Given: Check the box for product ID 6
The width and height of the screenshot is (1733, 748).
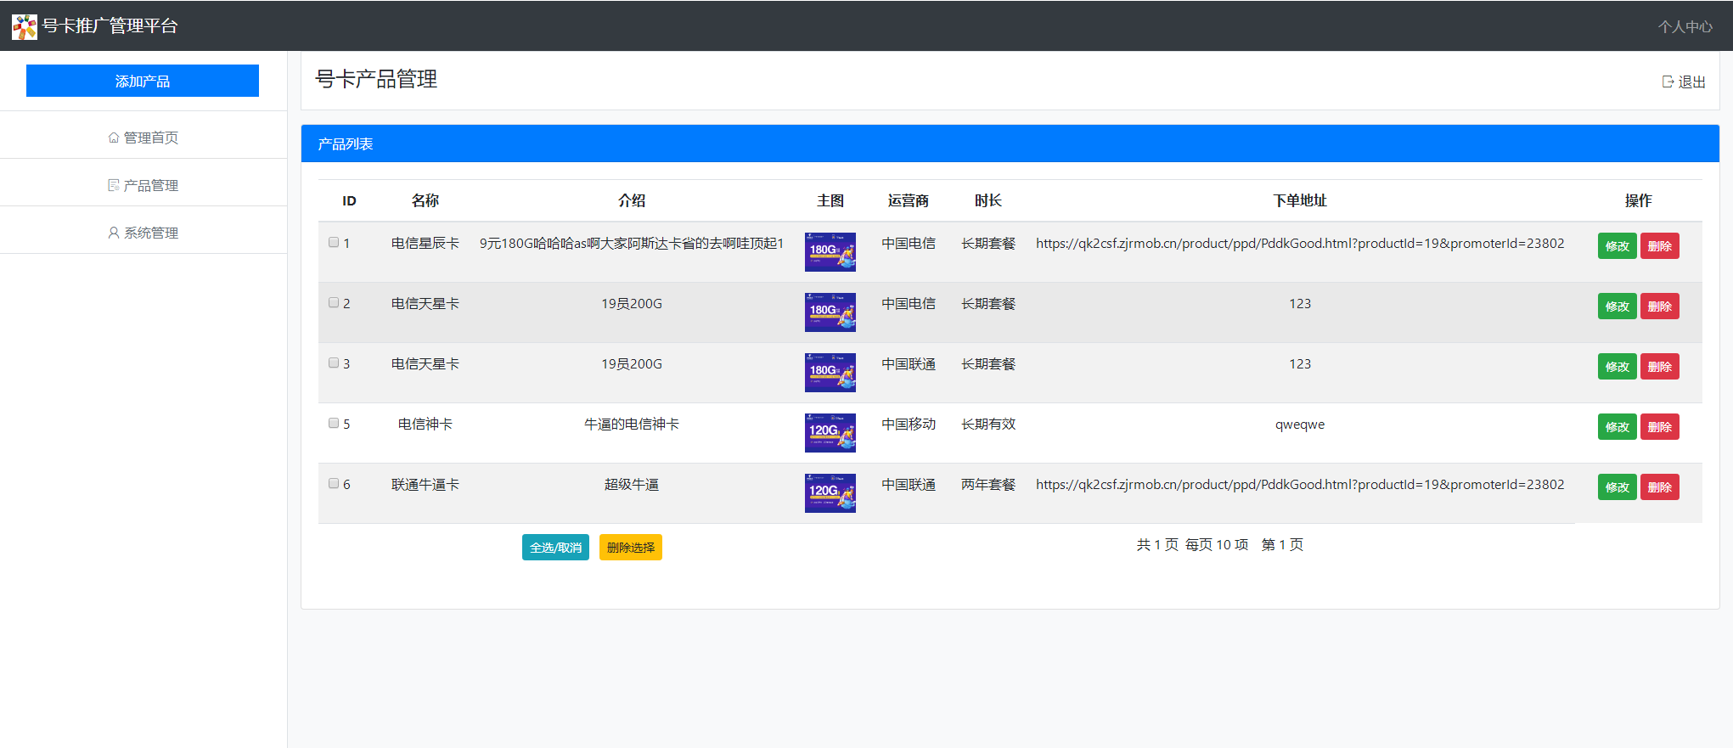Looking at the screenshot, I should pyautogui.click(x=334, y=483).
